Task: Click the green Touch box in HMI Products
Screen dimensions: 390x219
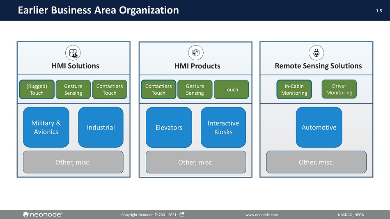Action: (x=231, y=89)
